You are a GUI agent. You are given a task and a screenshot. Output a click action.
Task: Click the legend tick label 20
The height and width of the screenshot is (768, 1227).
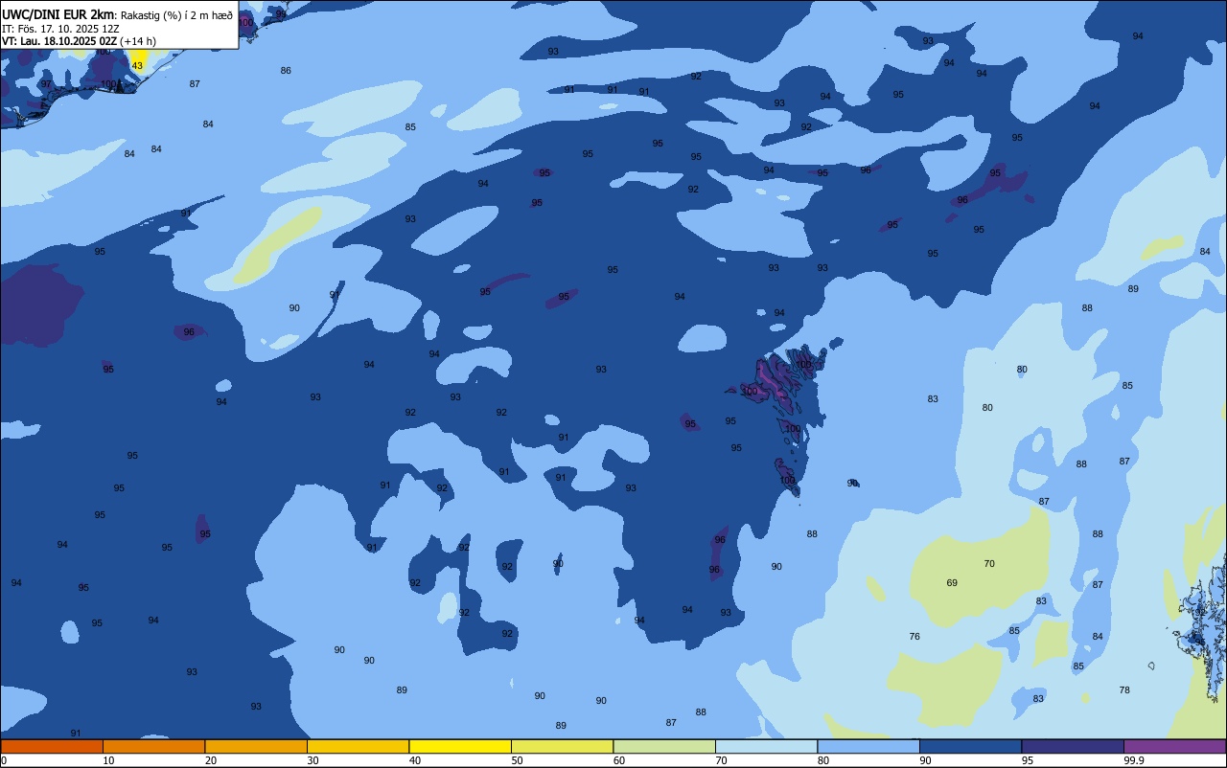click(211, 760)
